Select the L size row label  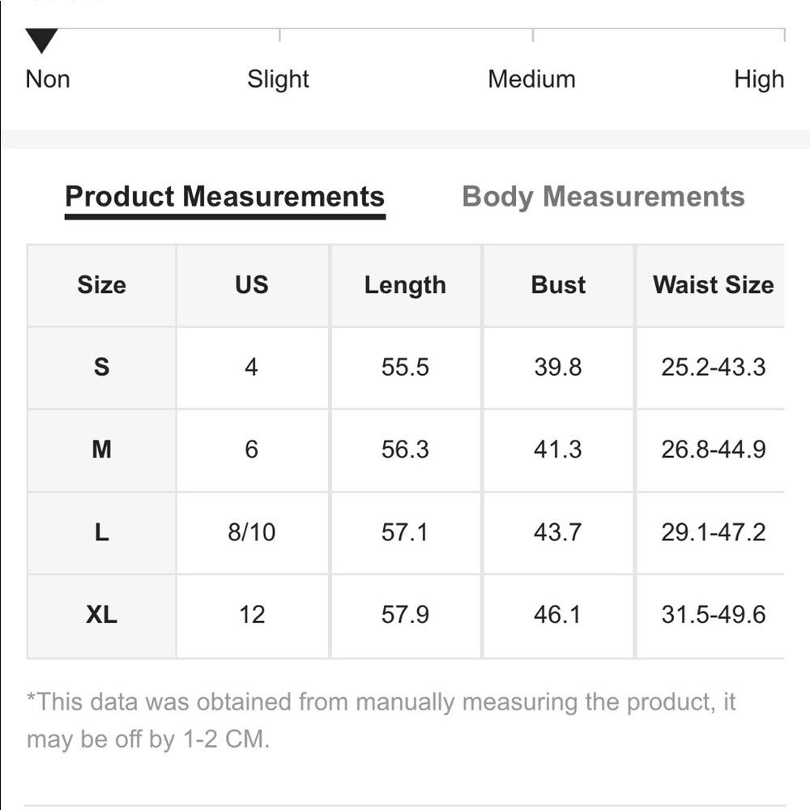tap(102, 532)
